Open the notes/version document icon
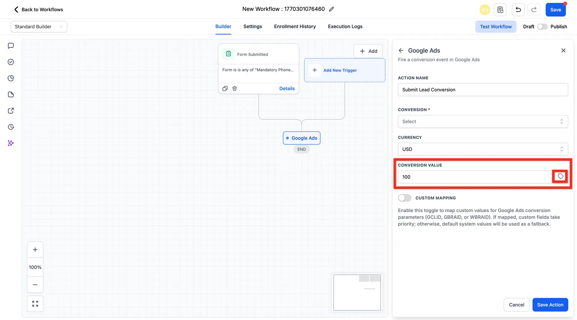Viewport: 577px width, 320px height. [x=500, y=10]
